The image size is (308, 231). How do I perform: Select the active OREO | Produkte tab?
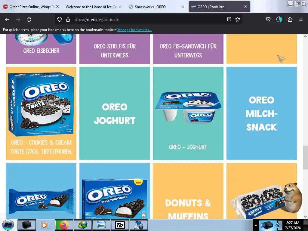pyautogui.click(x=219, y=7)
